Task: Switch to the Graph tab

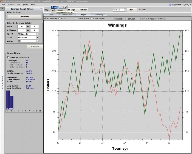Action: tap(83, 15)
